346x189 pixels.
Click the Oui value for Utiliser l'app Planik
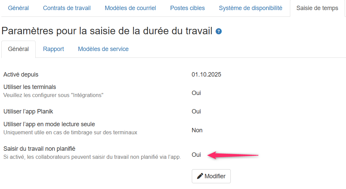196,111
